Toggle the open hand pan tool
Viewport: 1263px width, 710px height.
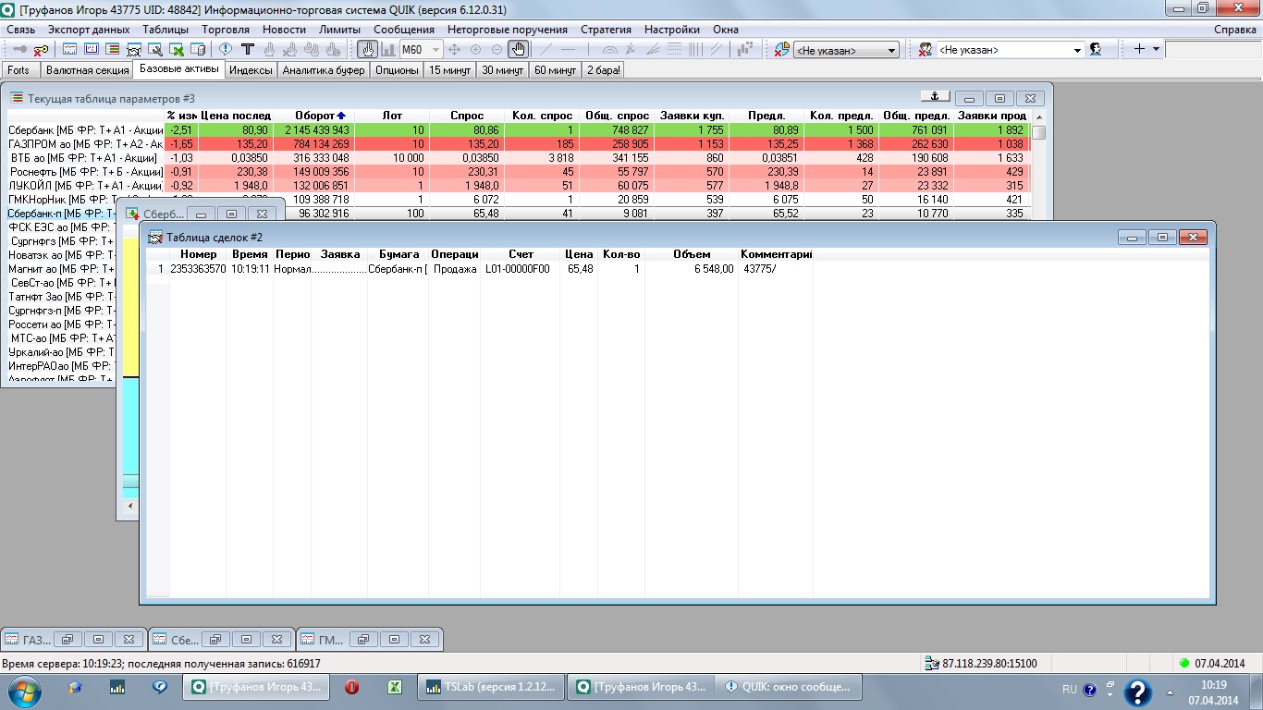[x=519, y=50]
